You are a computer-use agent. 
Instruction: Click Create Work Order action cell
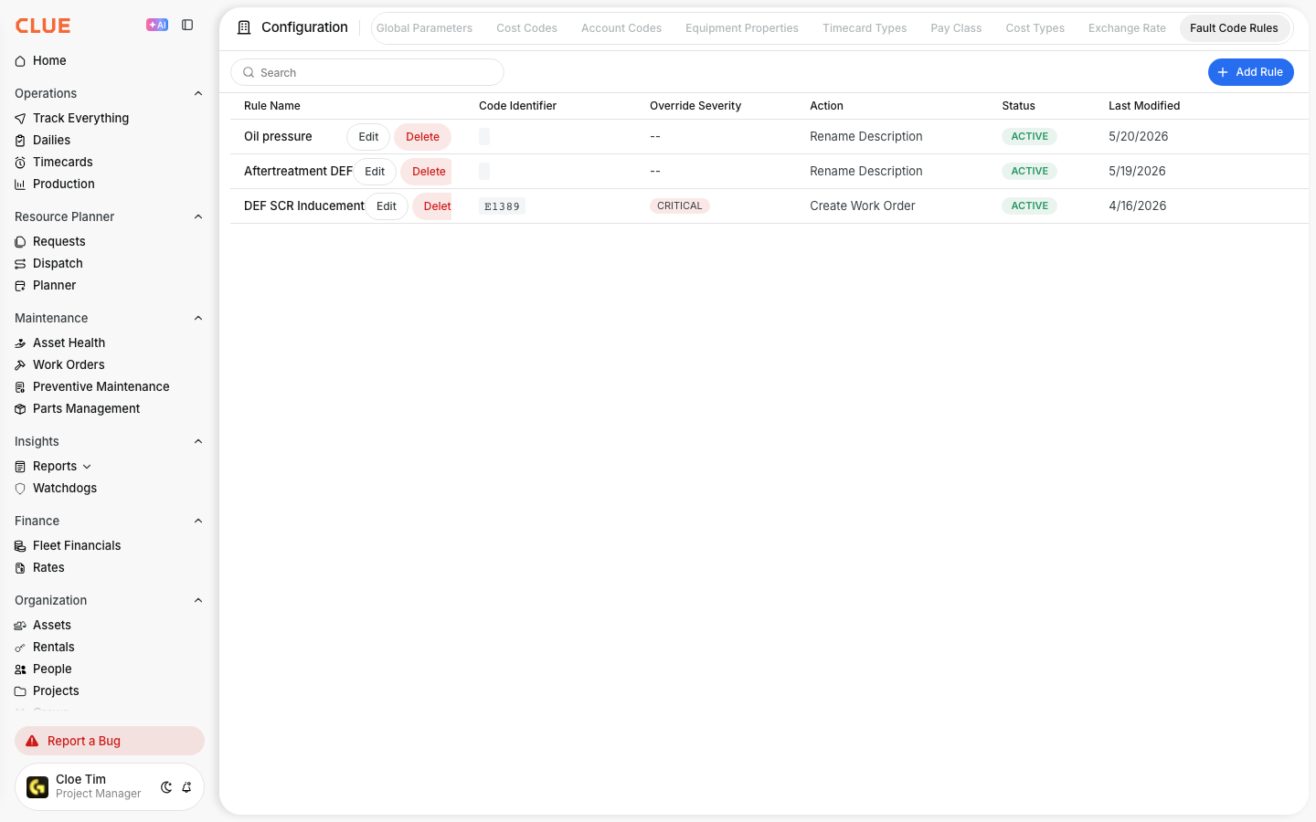click(863, 206)
